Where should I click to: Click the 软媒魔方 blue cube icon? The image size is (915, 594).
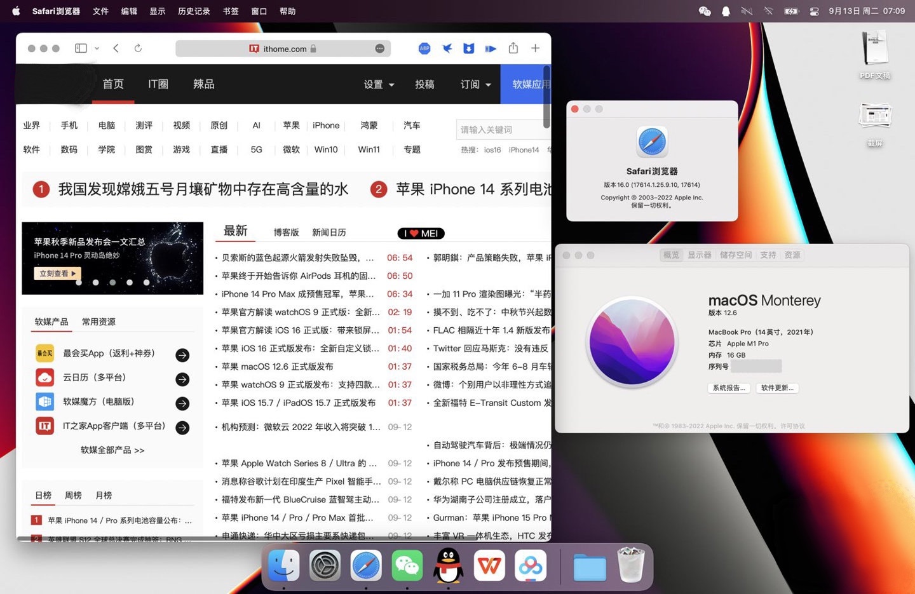pyautogui.click(x=44, y=402)
